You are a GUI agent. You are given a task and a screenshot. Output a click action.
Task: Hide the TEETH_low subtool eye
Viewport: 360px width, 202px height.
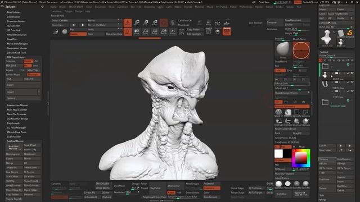pos(352,82)
